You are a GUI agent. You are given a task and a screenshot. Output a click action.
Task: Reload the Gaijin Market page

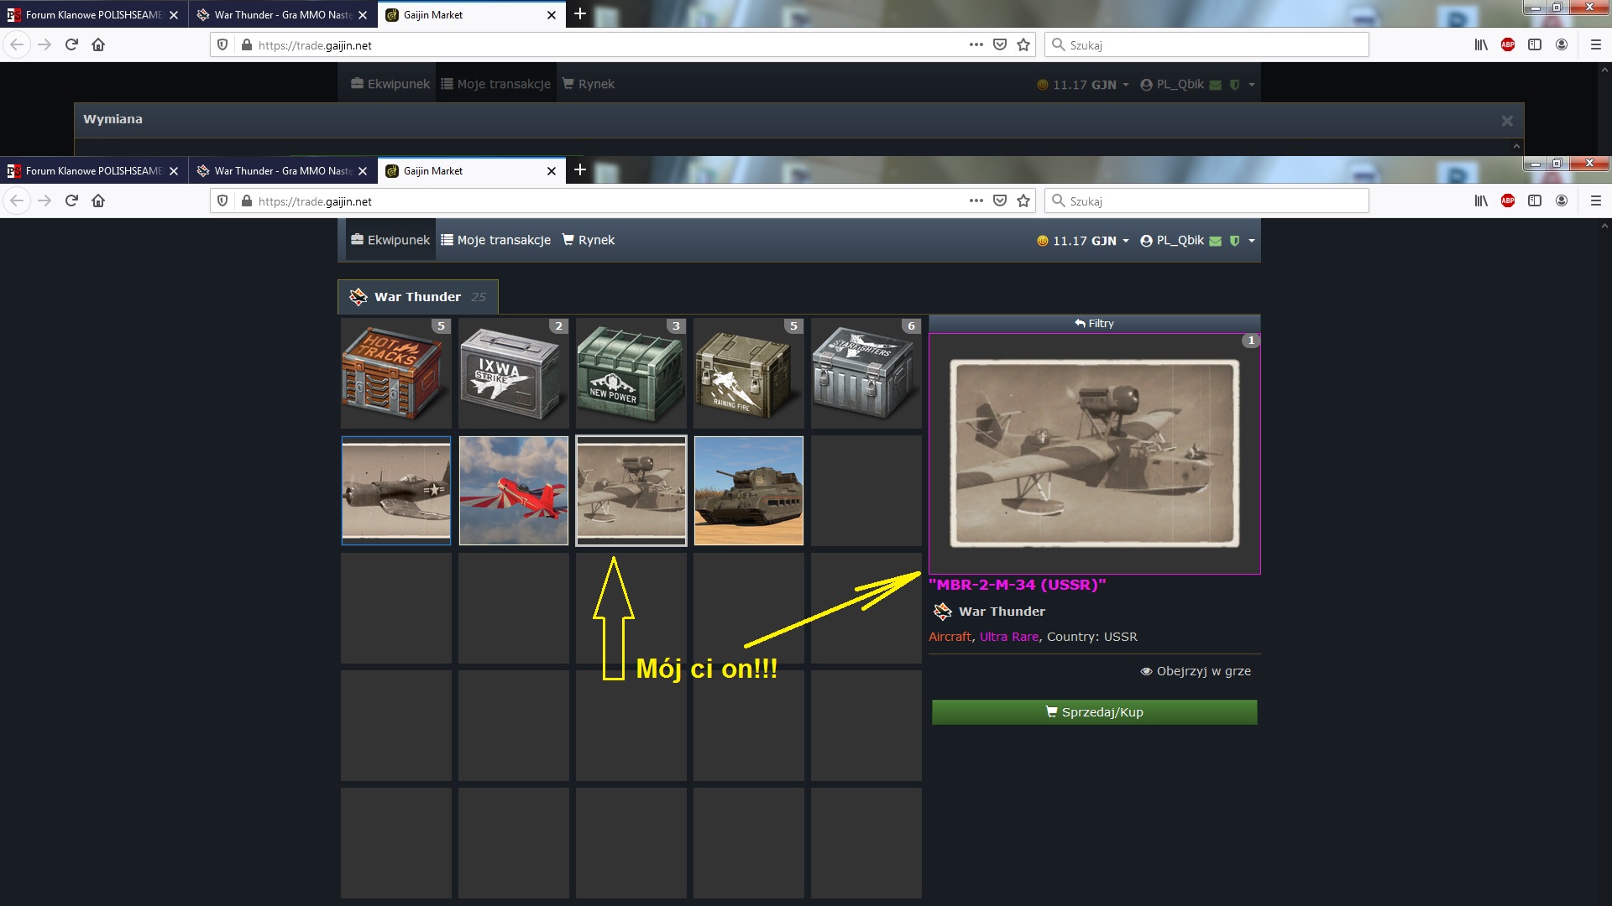tap(71, 201)
